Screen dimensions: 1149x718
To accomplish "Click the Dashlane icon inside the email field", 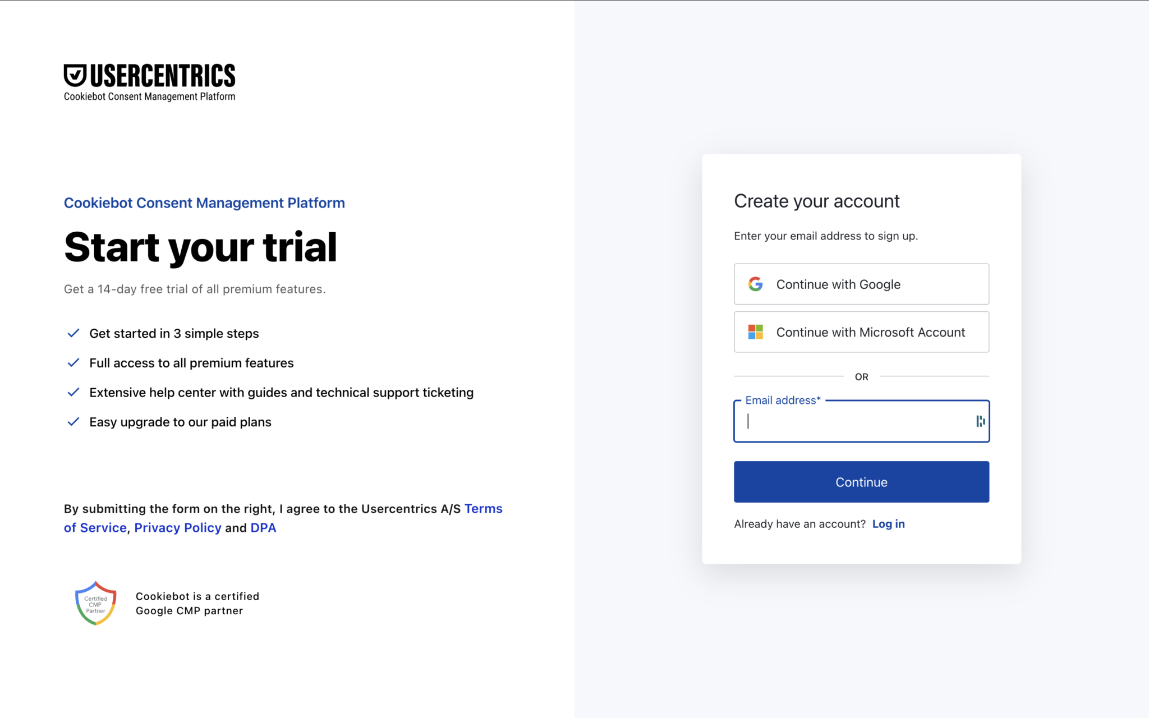I will pos(981,421).
